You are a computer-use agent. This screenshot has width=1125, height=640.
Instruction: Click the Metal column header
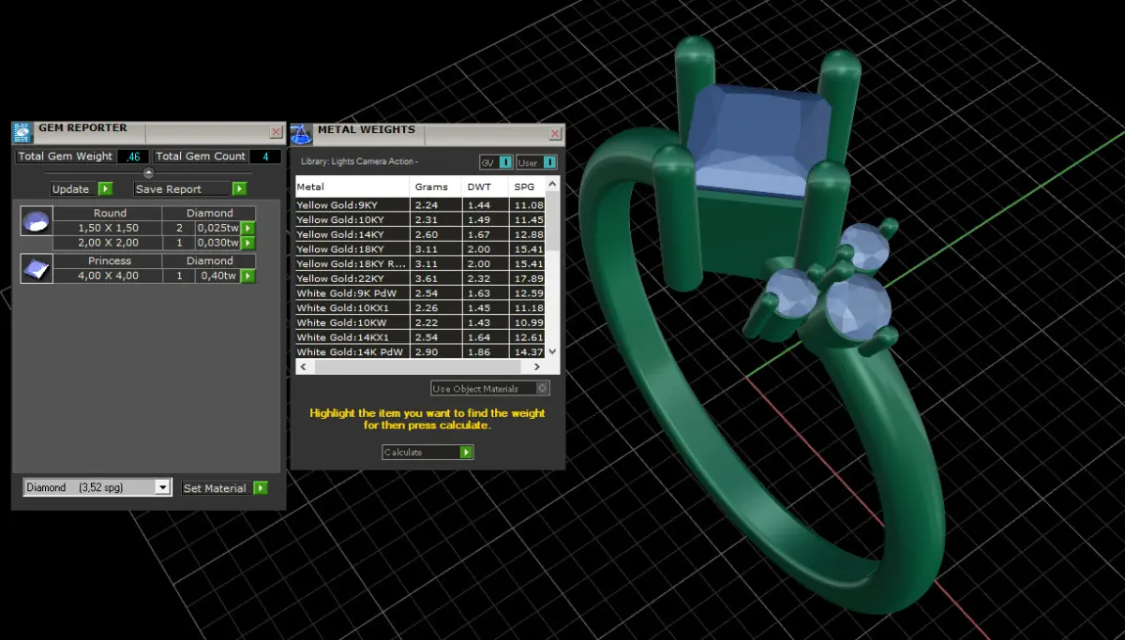coord(352,186)
